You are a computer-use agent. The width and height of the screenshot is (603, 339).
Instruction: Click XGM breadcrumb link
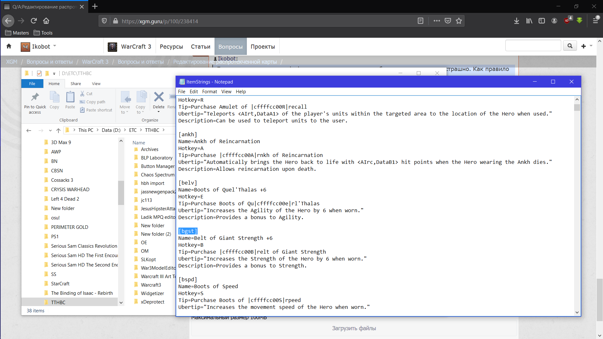[12, 62]
